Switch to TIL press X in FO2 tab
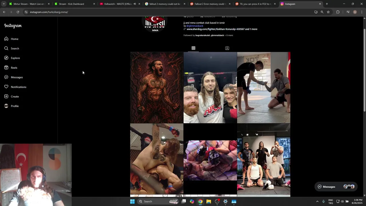The image size is (366, 206). [x=255, y=4]
